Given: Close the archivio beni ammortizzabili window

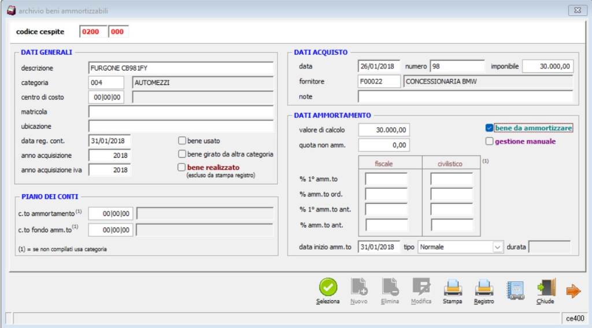Looking at the screenshot, I should [x=578, y=10].
